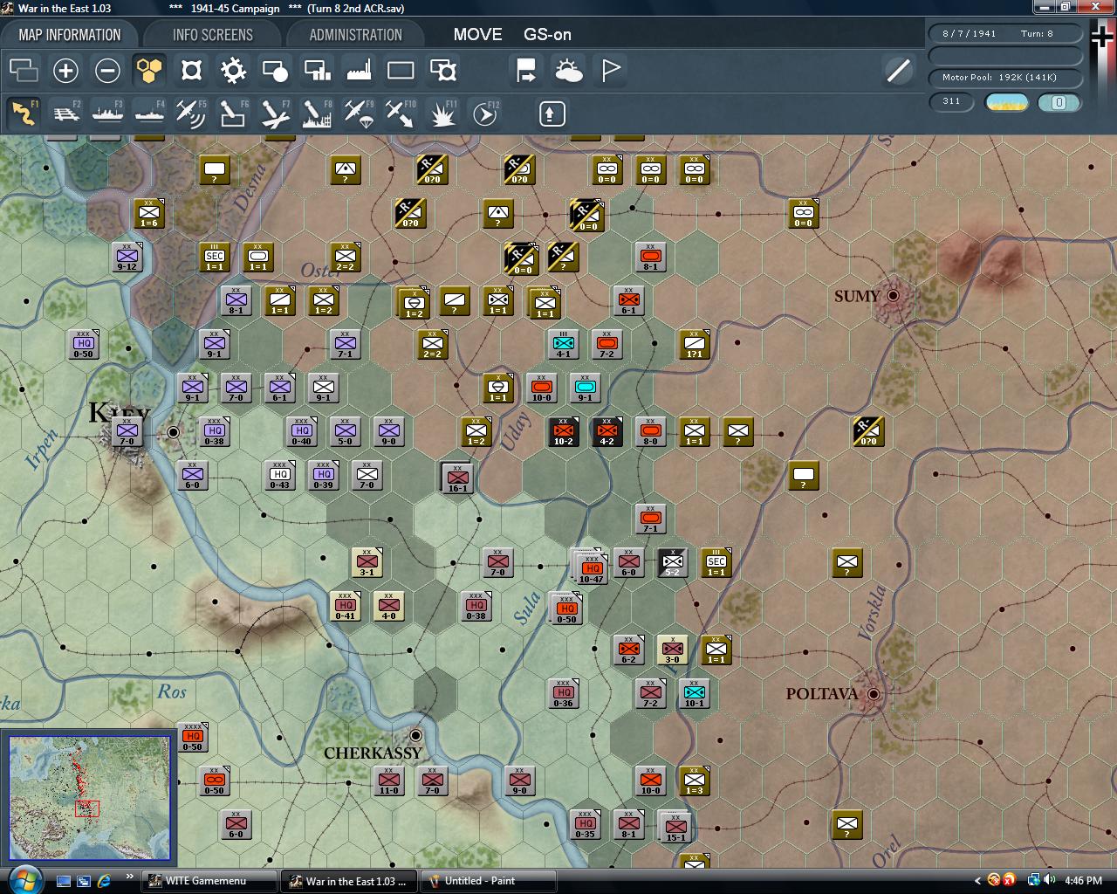Screen dimensions: 1117x894
Task: Open the weather sun-and-cloud icon
Action: pos(568,71)
